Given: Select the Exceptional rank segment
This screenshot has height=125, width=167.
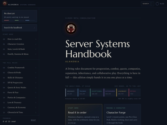Looking at the screenshot, I should pyautogui.click(x=97, y=93).
